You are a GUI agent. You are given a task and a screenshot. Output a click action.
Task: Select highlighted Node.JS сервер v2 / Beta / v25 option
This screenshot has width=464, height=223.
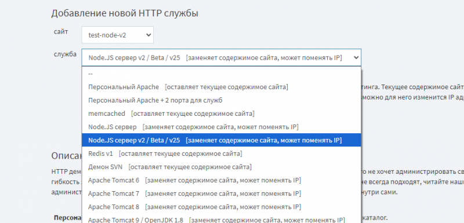(x=222, y=140)
